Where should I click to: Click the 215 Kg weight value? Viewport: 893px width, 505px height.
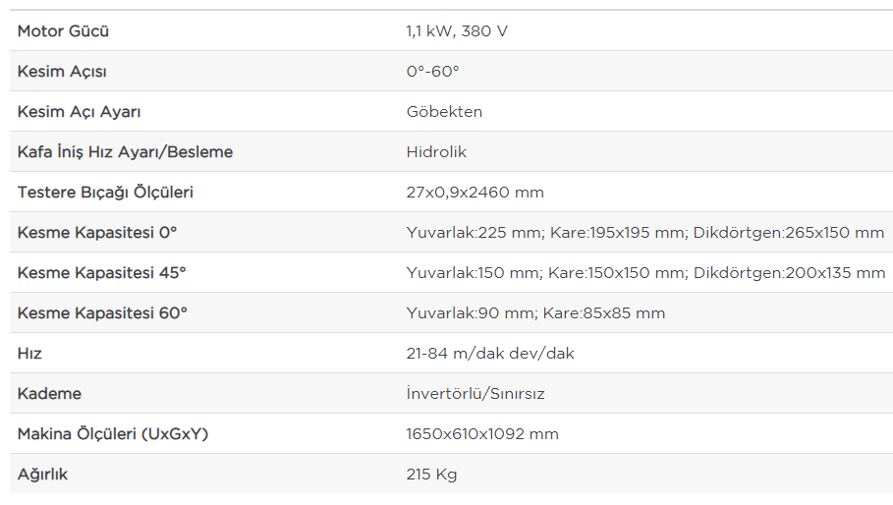431,475
